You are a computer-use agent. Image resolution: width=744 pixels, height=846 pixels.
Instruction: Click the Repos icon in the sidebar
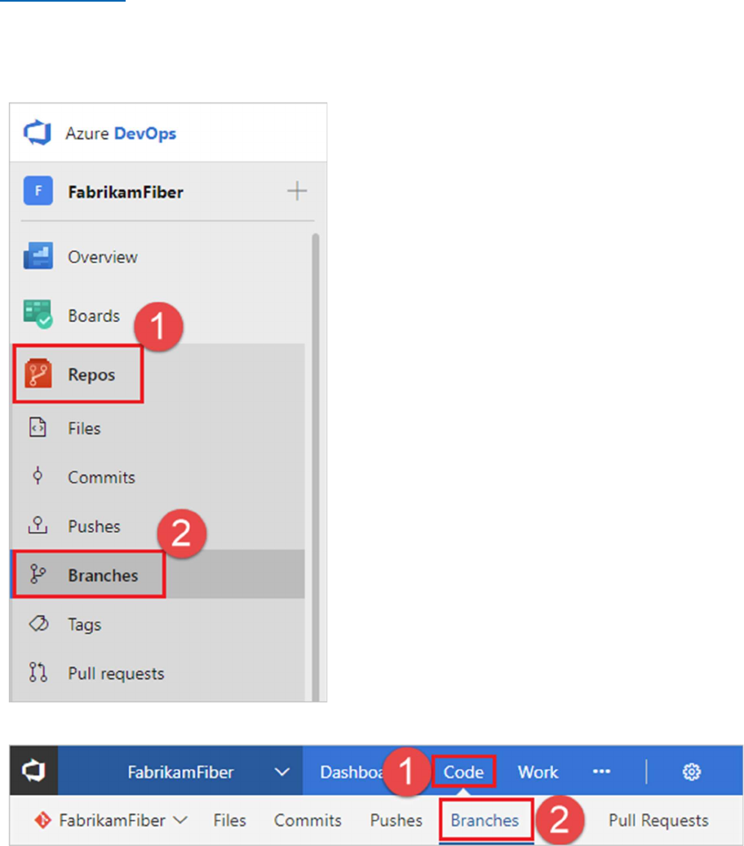(38, 374)
